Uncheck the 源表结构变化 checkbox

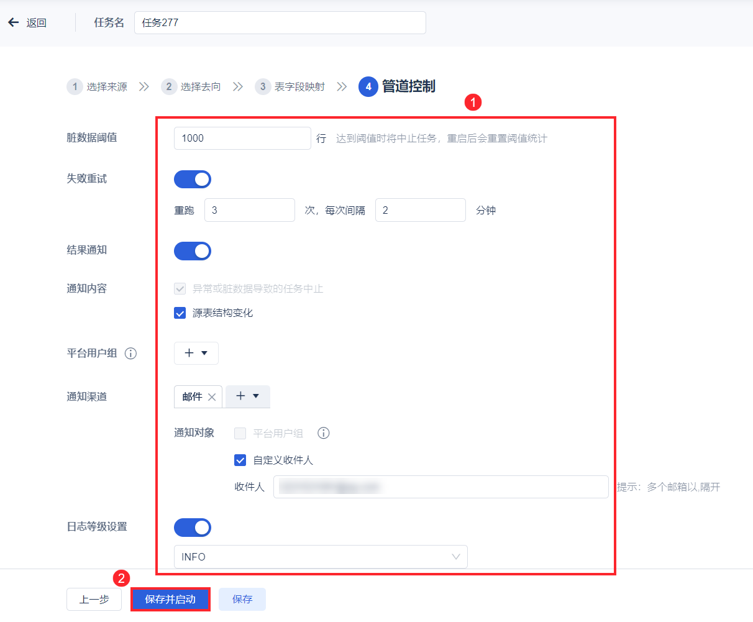[180, 313]
